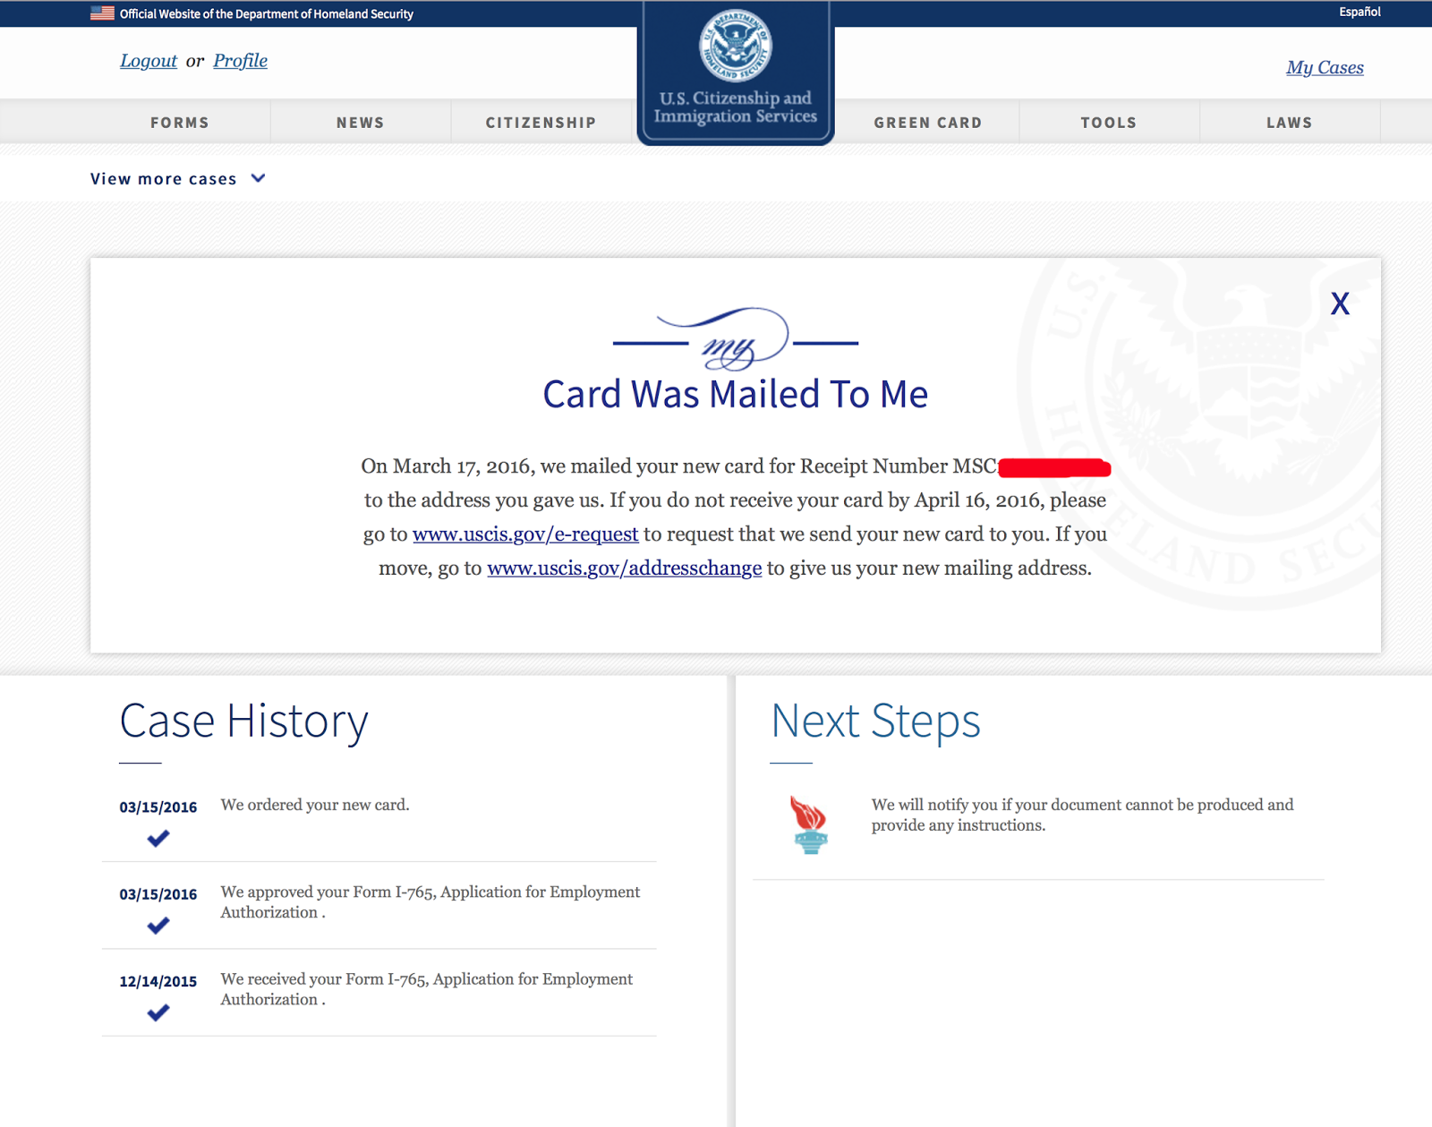This screenshot has height=1127, width=1432.
Task: Click the checkmark under the 12/14/2015 entry
Action: pyautogui.click(x=158, y=1012)
